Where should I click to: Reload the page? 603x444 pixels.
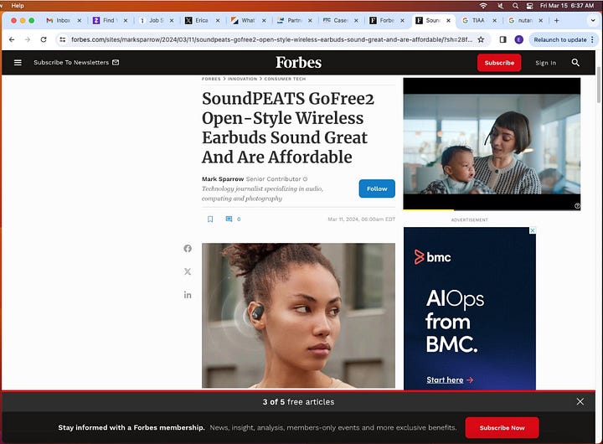tap(44, 39)
